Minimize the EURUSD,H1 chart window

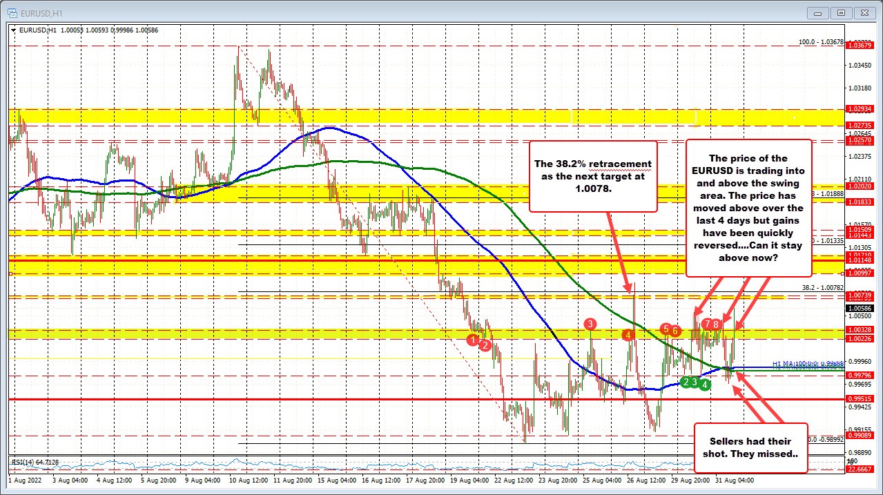pyautogui.click(x=817, y=12)
